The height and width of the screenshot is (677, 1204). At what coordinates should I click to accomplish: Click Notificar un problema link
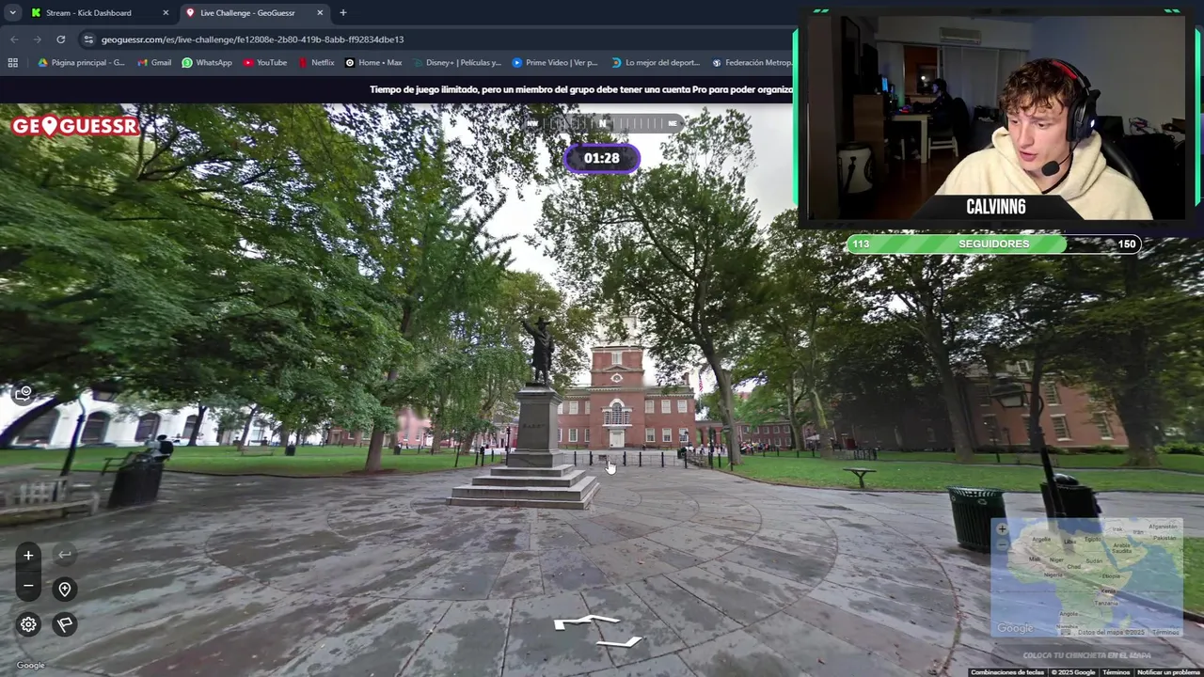pyautogui.click(x=1167, y=672)
